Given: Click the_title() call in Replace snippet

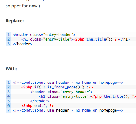Looking at the screenshot, I should (99, 39).
